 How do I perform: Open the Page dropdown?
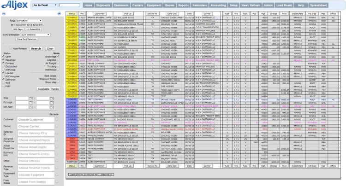[x=29, y=20]
